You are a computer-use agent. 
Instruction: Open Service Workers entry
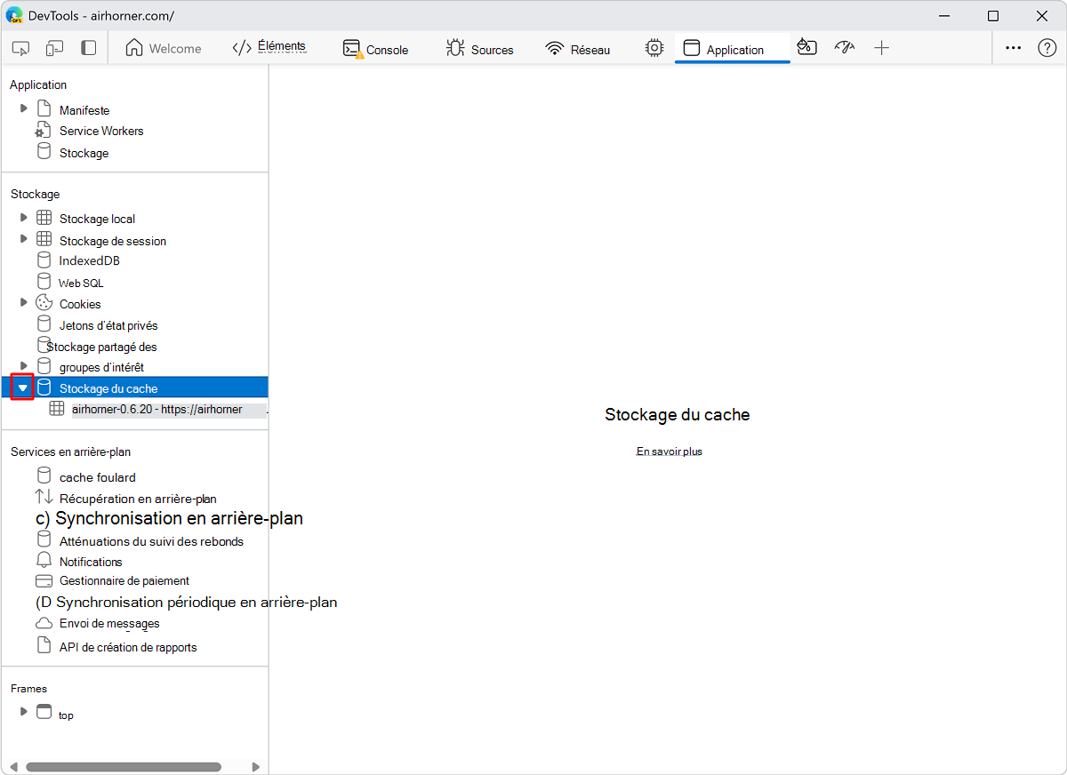pos(101,131)
